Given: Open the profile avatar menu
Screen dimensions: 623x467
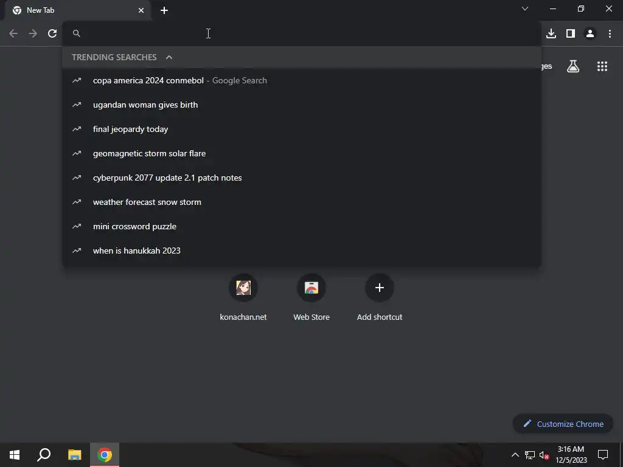Looking at the screenshot, I should pyautogui.click(x=590, y=33).
